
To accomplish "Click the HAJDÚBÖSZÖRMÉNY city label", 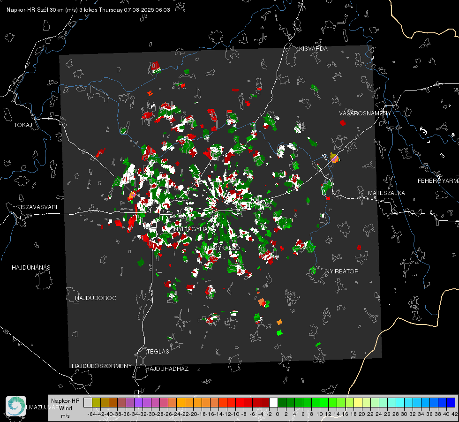I will click(x=102, y=366).
